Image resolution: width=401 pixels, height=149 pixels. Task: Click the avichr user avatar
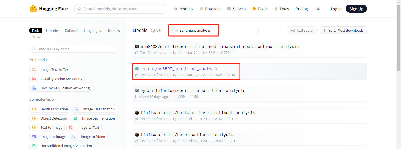137,69
